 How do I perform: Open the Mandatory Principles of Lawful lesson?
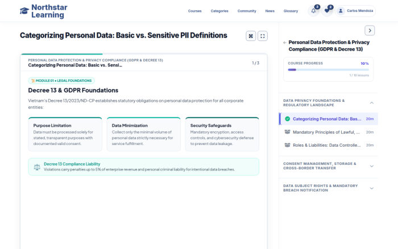[x=329, y=132]
